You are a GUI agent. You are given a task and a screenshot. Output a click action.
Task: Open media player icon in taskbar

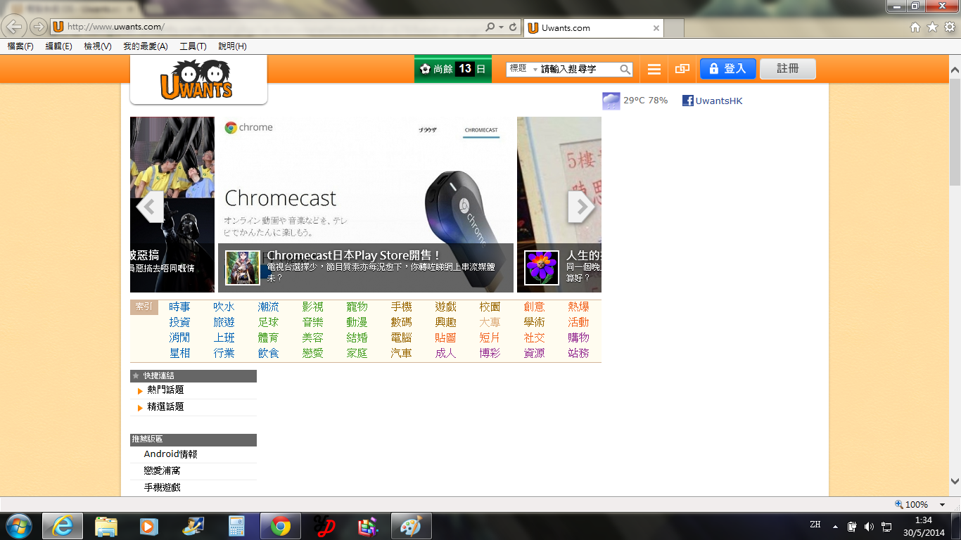pos(148,526)
